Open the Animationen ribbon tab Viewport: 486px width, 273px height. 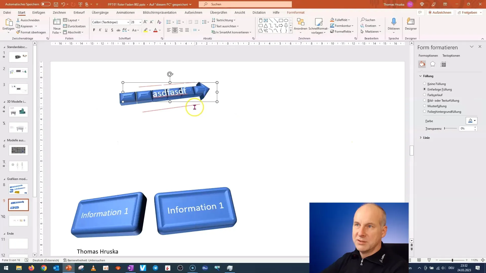pyautogui.click(x=125, y=12)
